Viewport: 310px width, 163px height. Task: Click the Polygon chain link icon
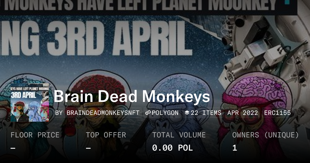point(148,113)
